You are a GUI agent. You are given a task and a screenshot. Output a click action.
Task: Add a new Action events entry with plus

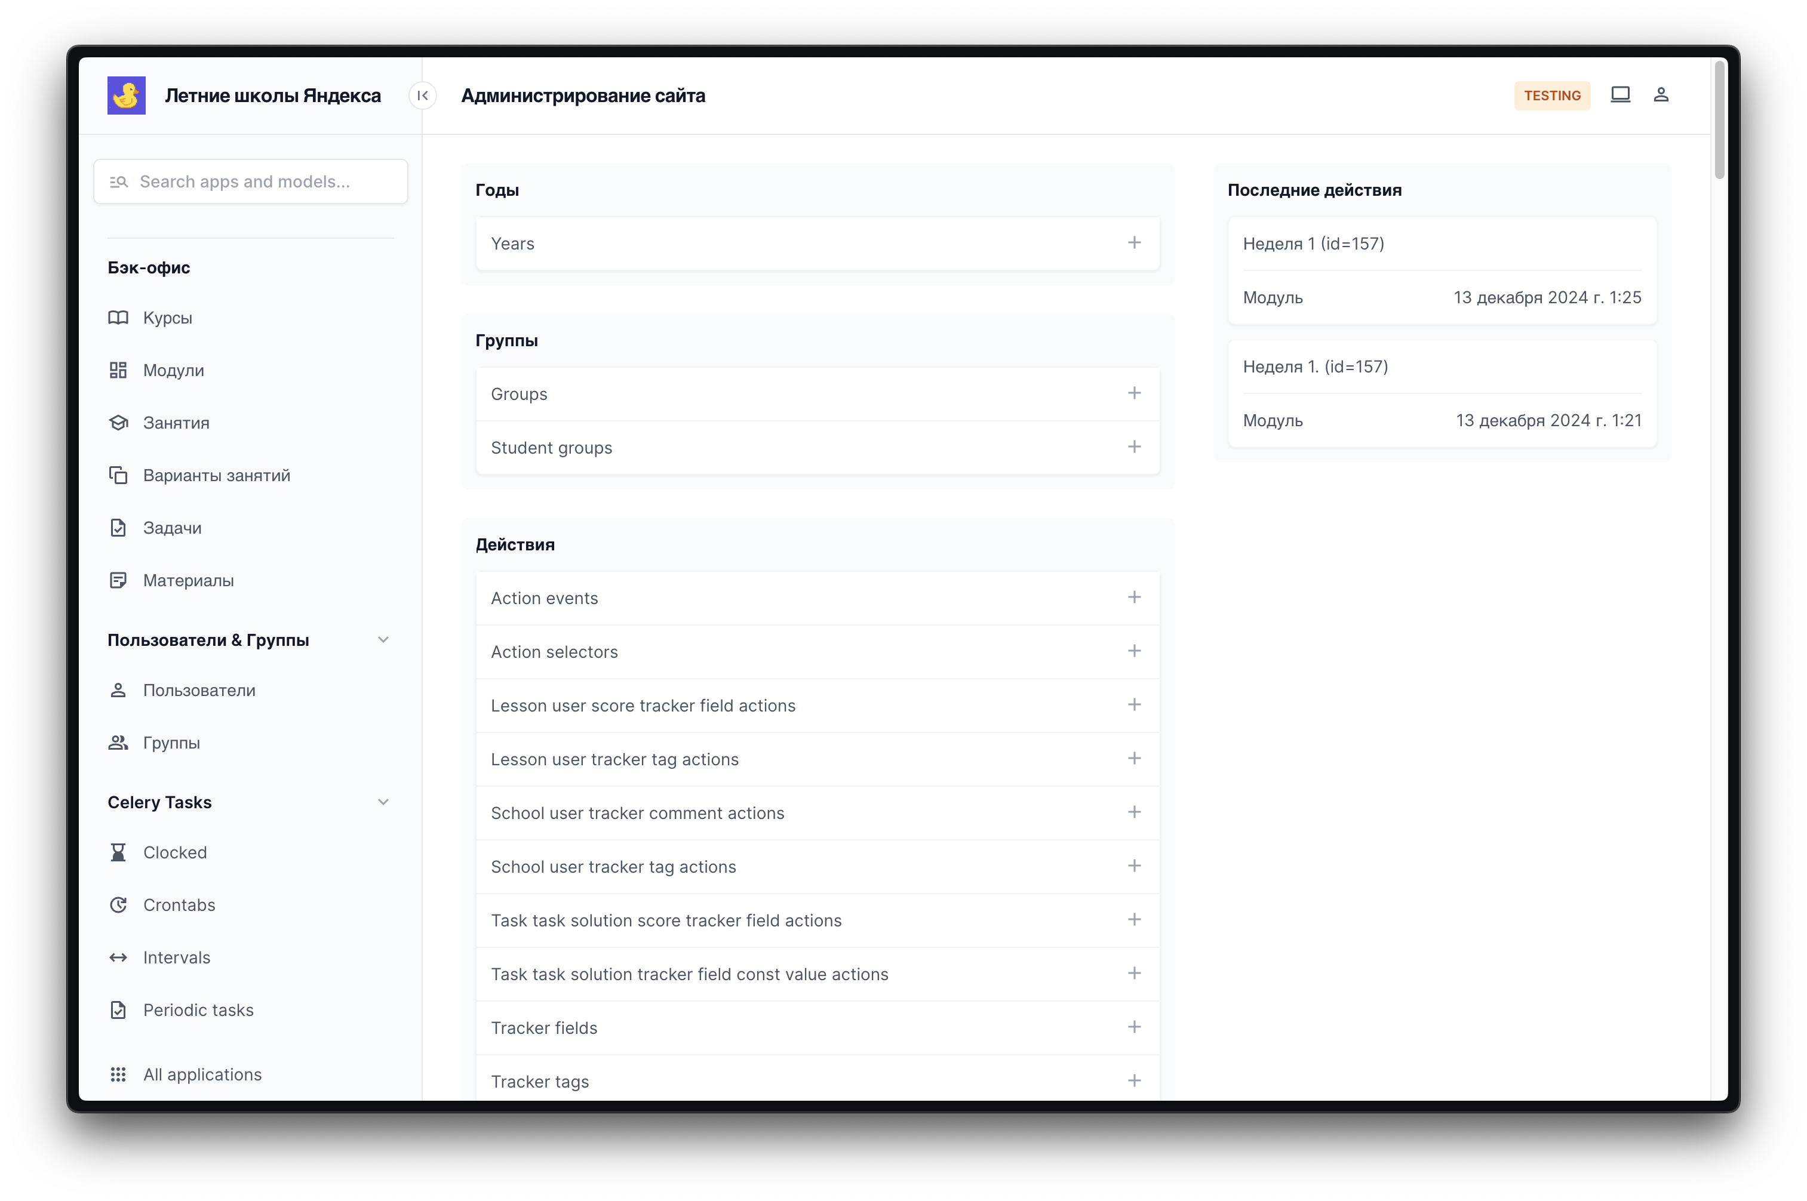(x=1134, y=598)
